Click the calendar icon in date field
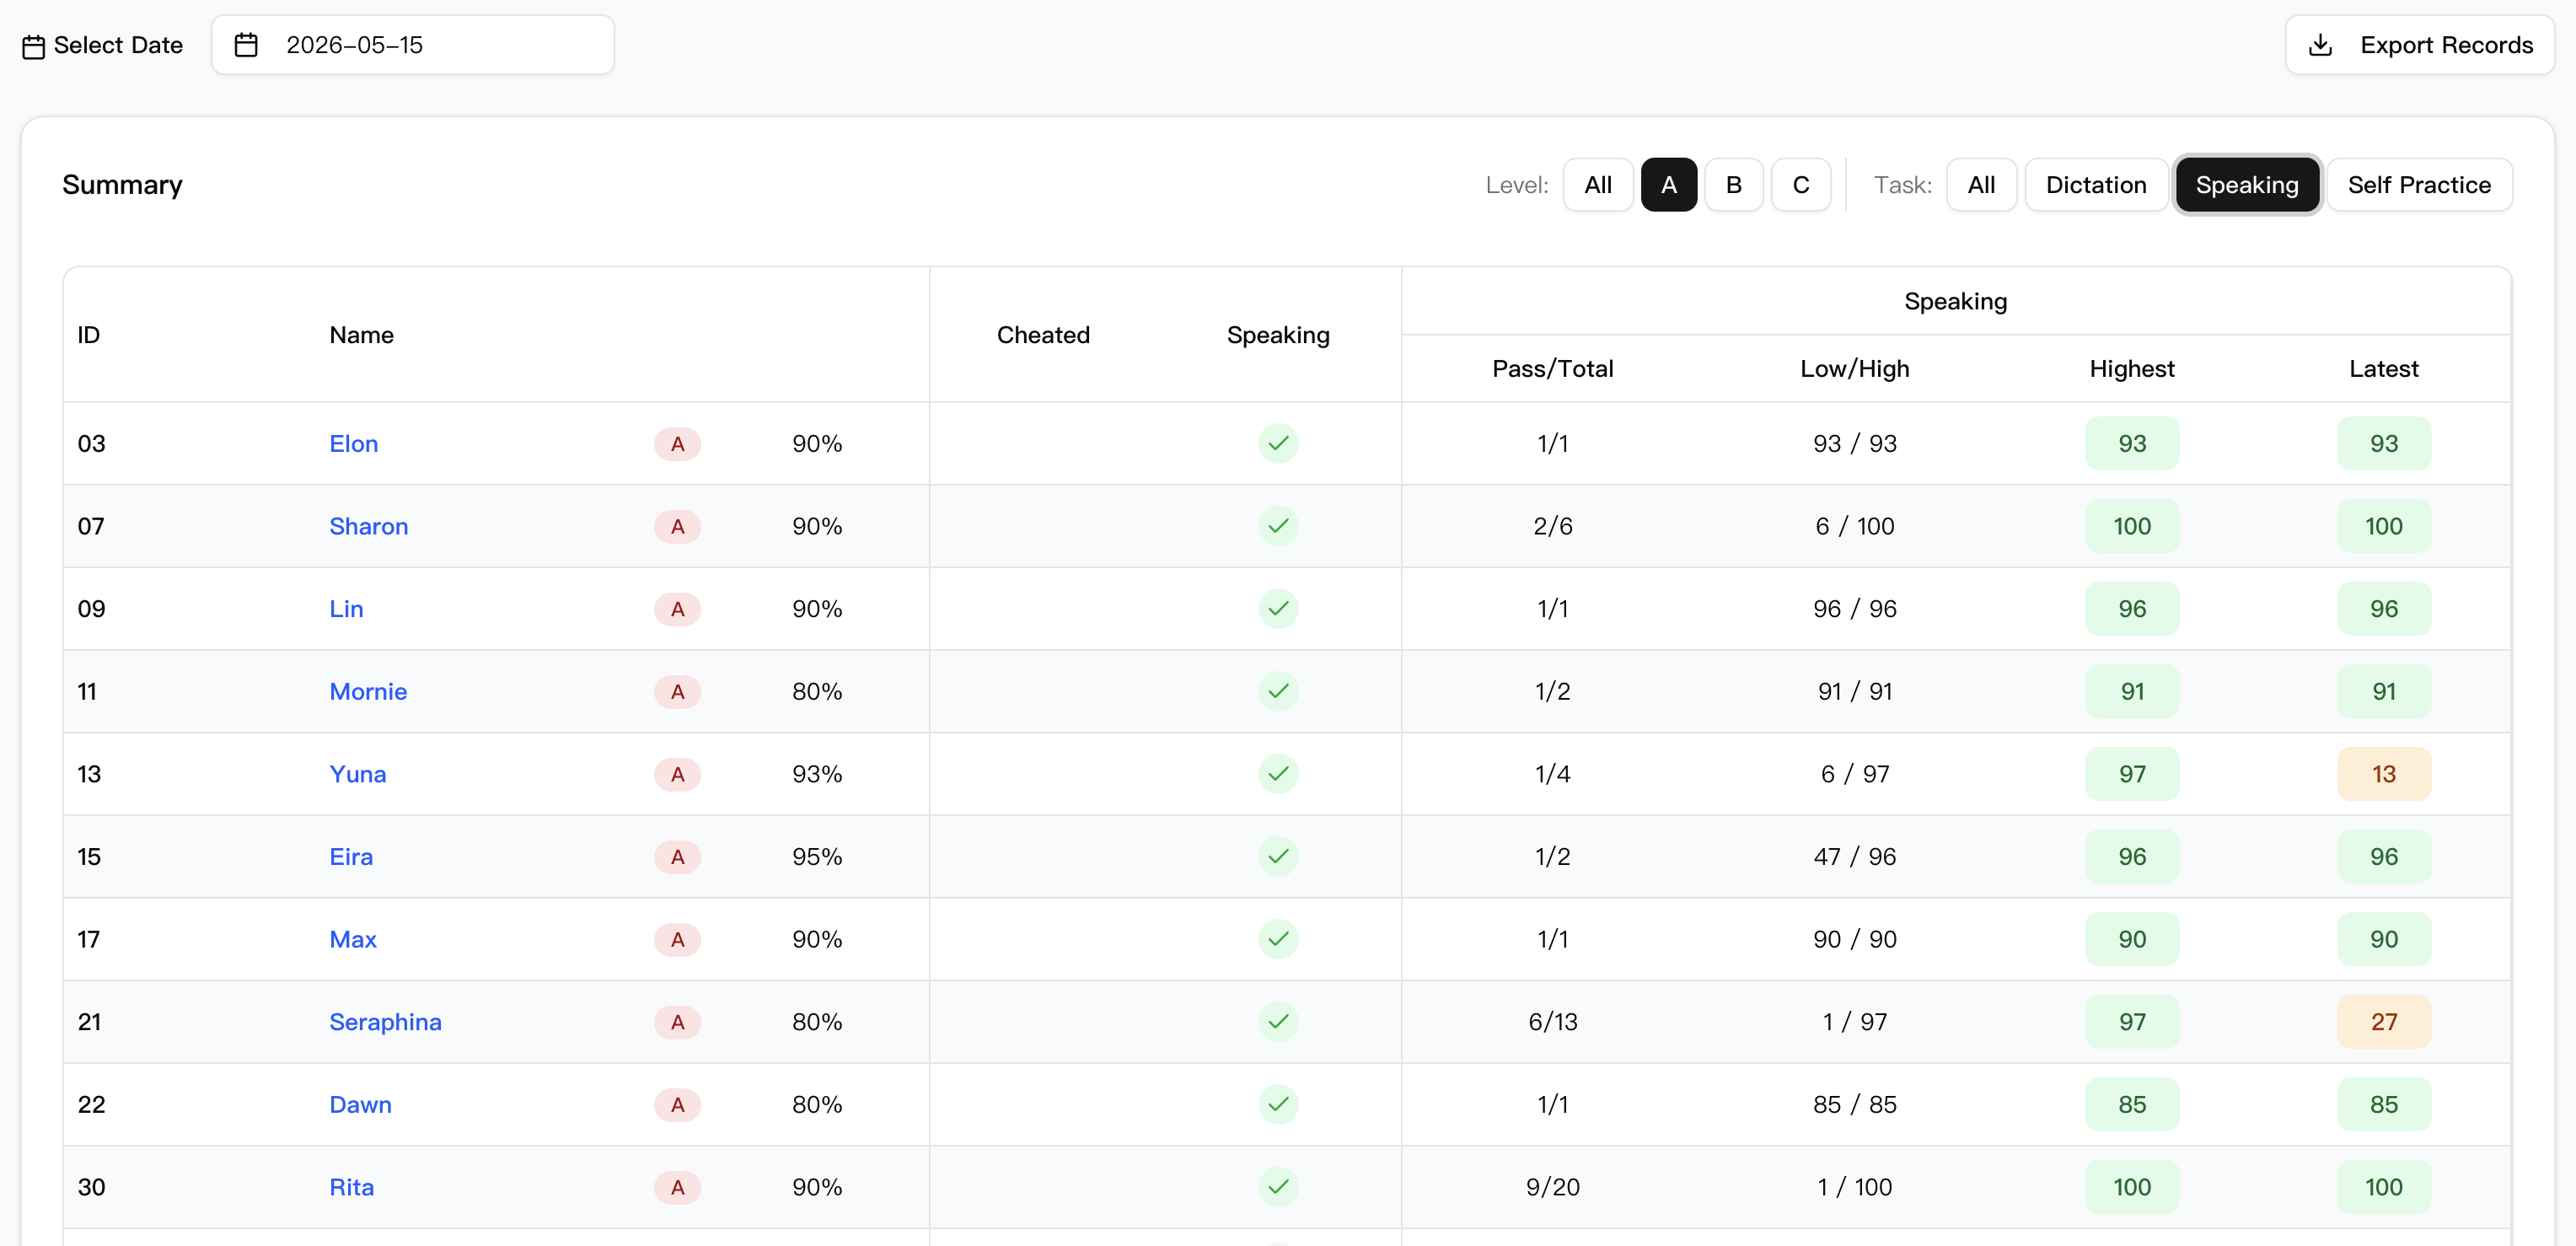 [246, 45]
